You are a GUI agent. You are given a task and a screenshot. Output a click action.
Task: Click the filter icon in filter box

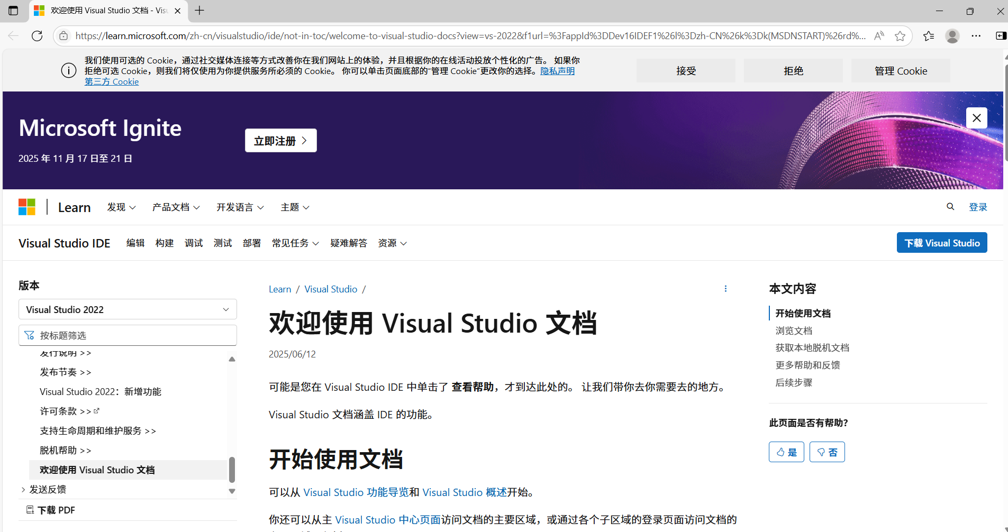pyautogui.click(x=29, y=335)
